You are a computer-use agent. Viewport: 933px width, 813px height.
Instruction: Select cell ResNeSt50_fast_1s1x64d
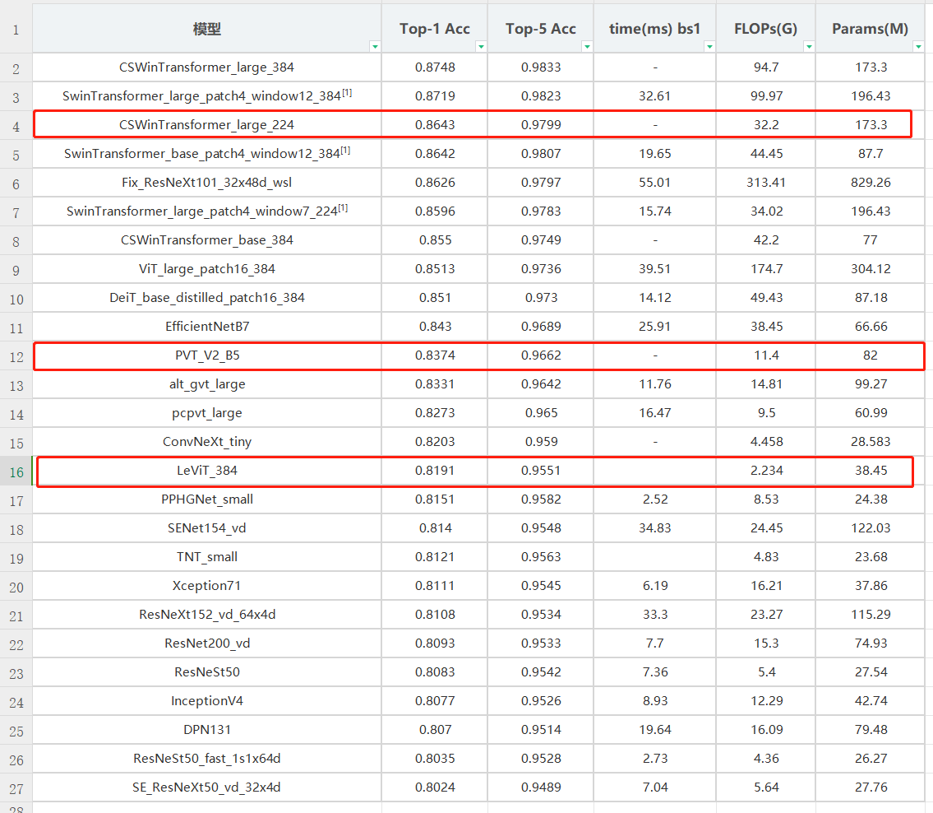point(207,759)
